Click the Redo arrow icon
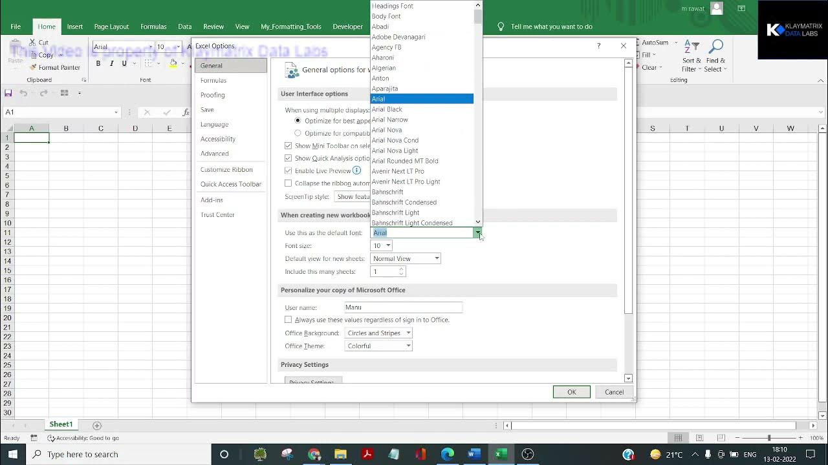The image size is (828, 465). 43,93
